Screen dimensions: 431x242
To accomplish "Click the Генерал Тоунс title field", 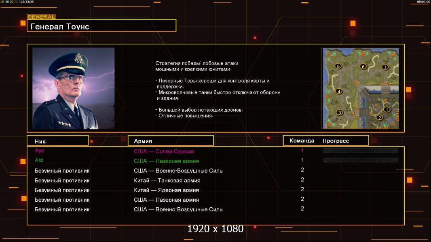I will click(x=101, y=26).
